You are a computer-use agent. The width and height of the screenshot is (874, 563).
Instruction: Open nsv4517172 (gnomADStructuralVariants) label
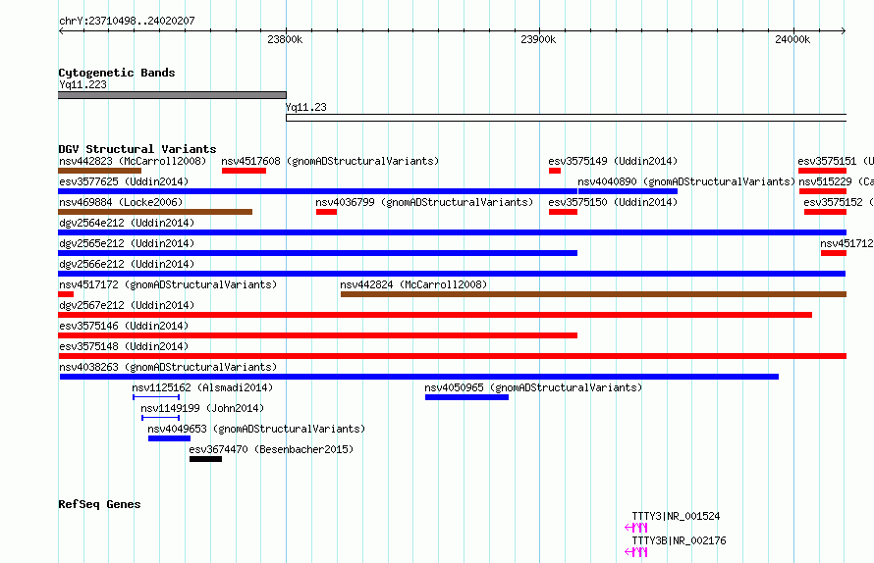pyautogui.click(x=168, y=284)
